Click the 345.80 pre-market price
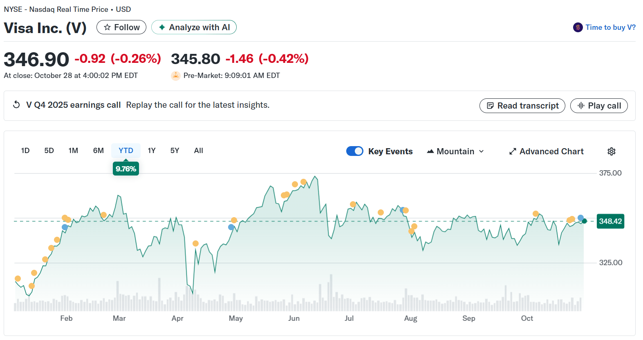This screenshot has height=340, width=643. click(195, 59)
